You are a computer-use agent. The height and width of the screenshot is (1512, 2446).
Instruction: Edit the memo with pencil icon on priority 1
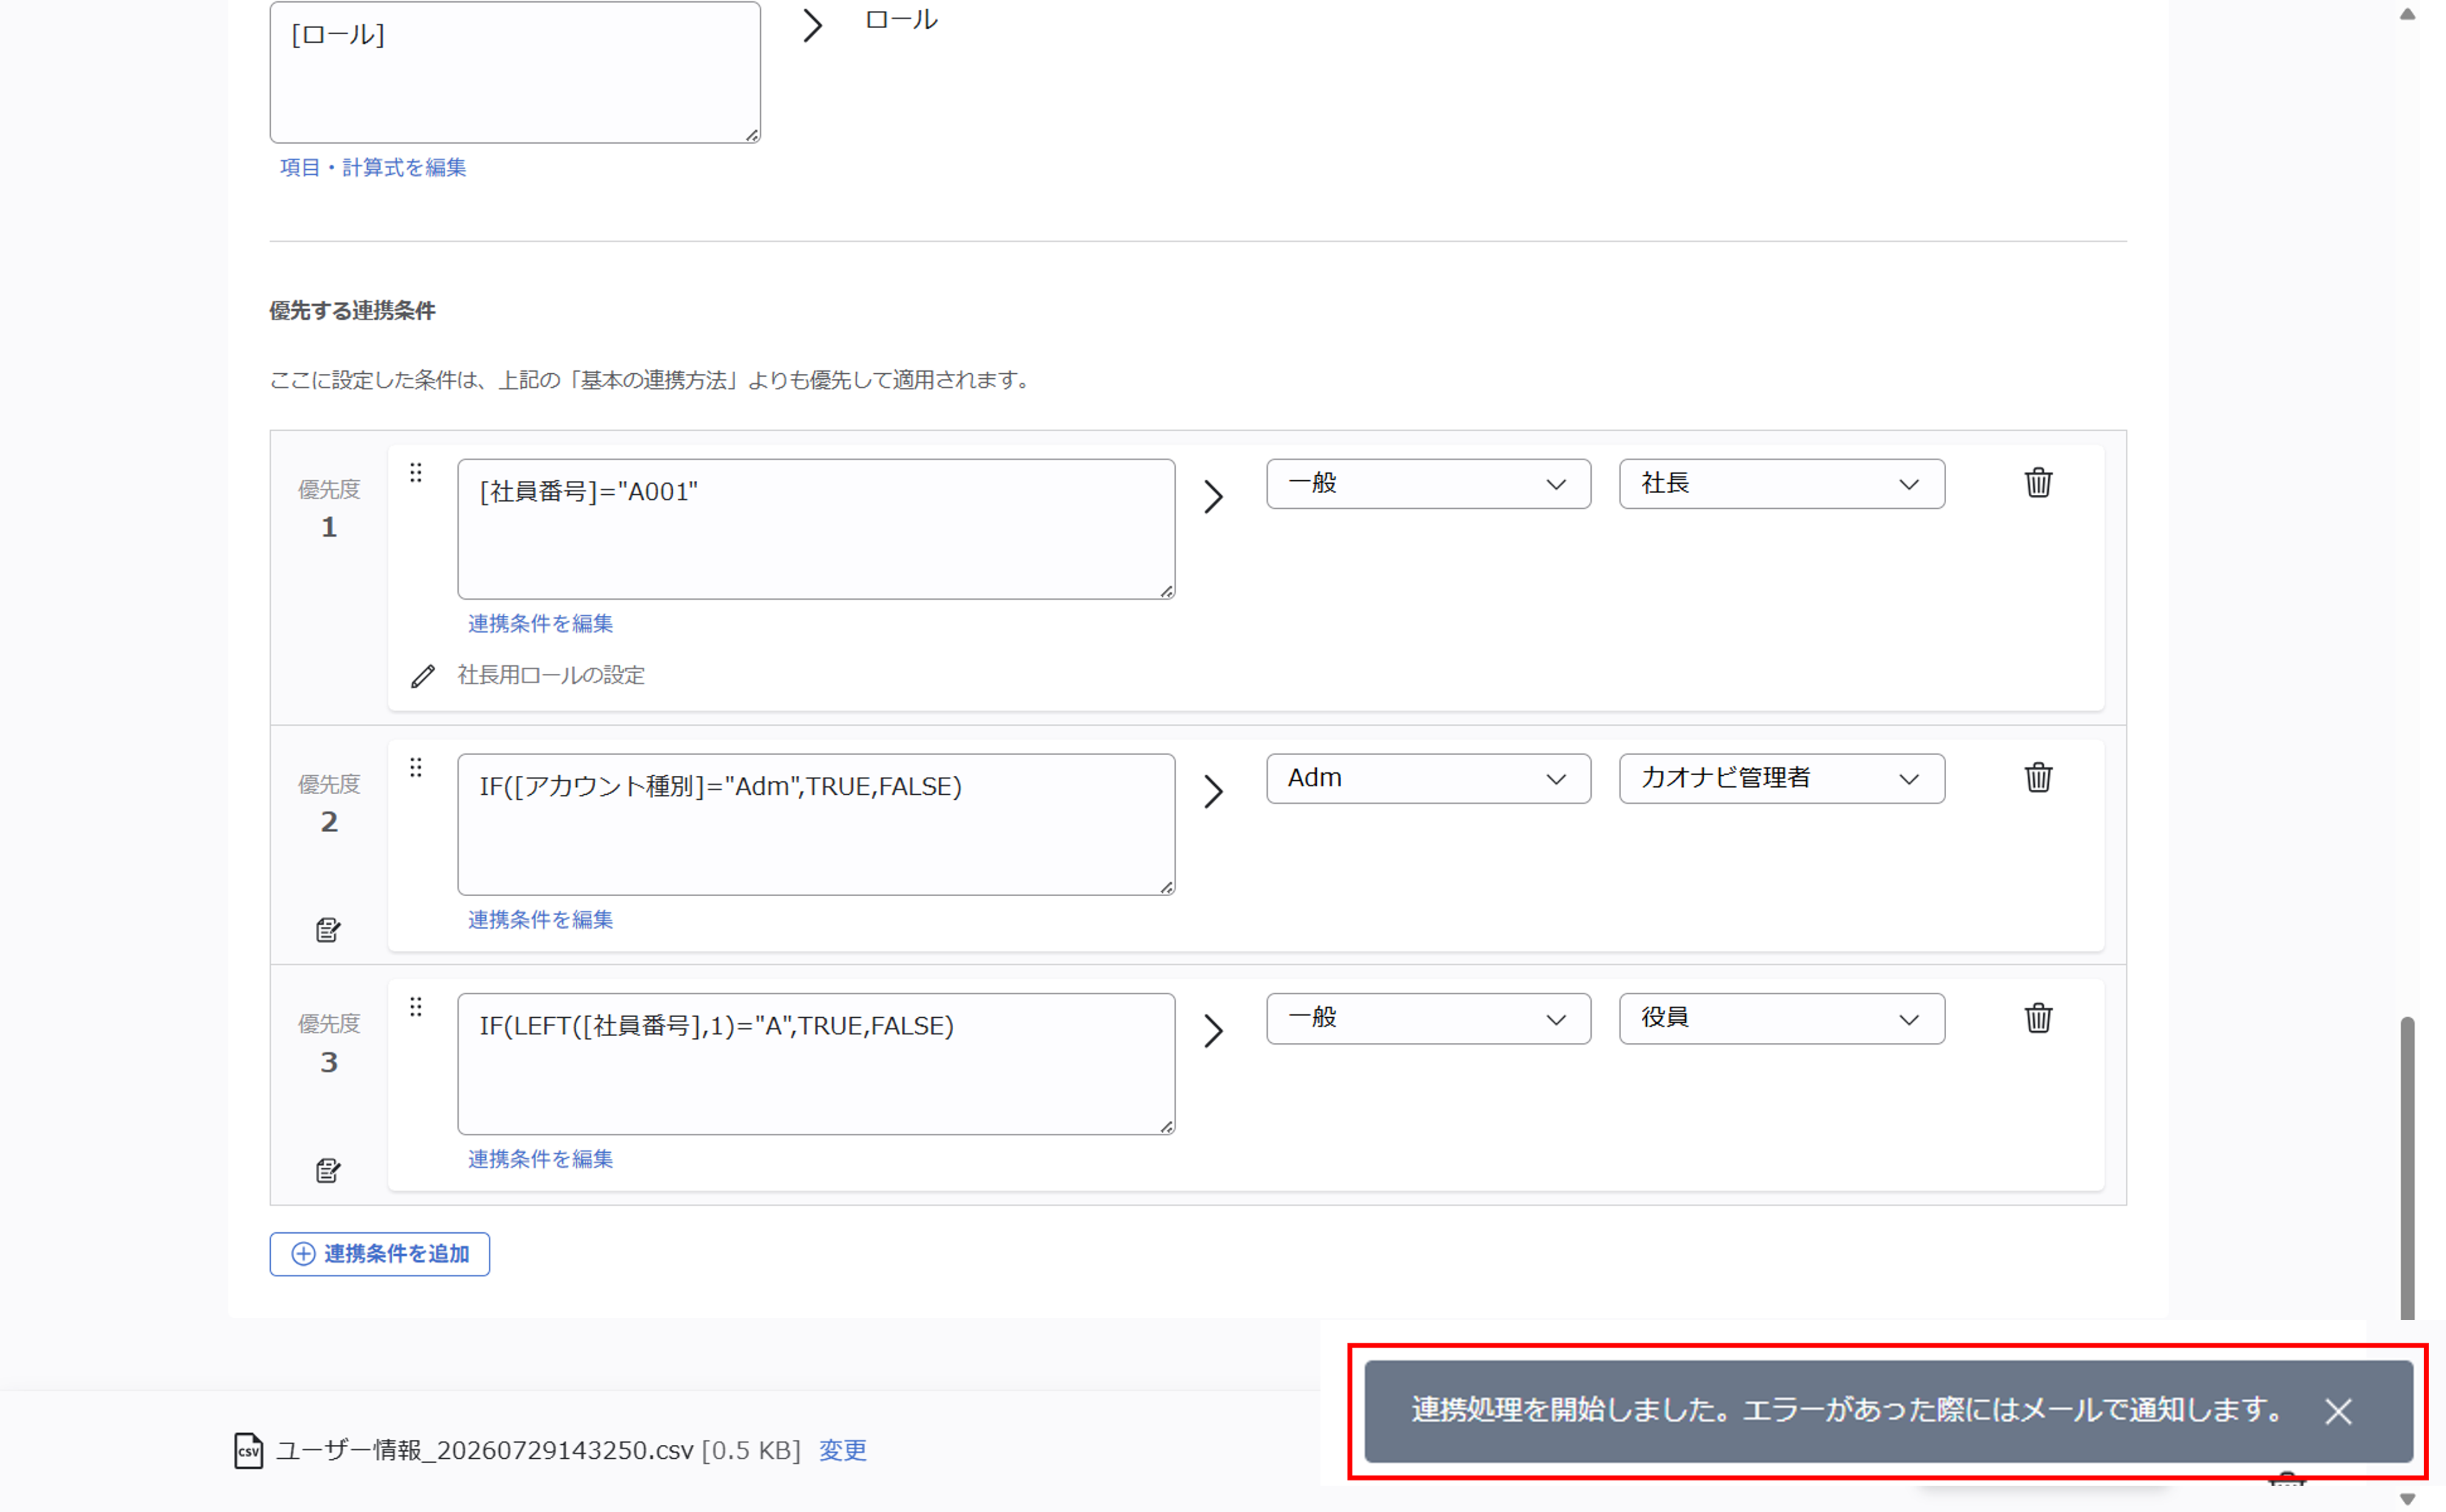tap(423, 676)
